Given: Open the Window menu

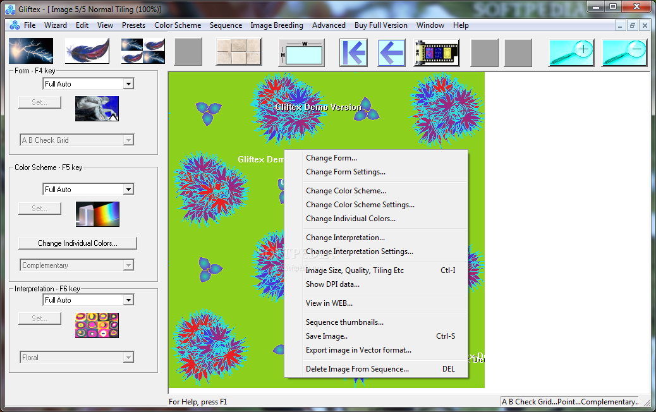Looking at the screenshot, I should [430, 25].
